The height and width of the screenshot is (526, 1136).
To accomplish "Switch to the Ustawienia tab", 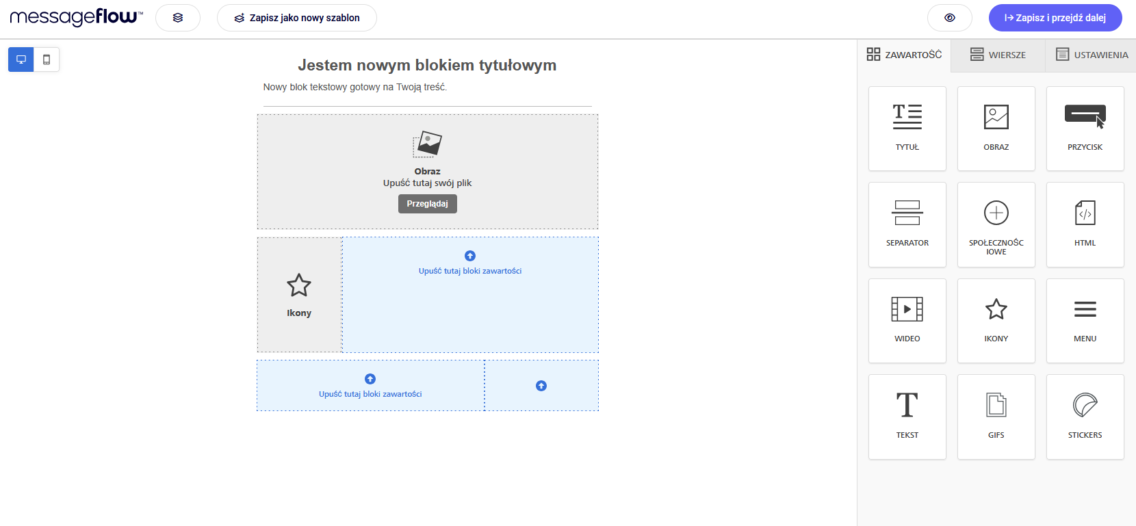I will tap(1092, 55).
